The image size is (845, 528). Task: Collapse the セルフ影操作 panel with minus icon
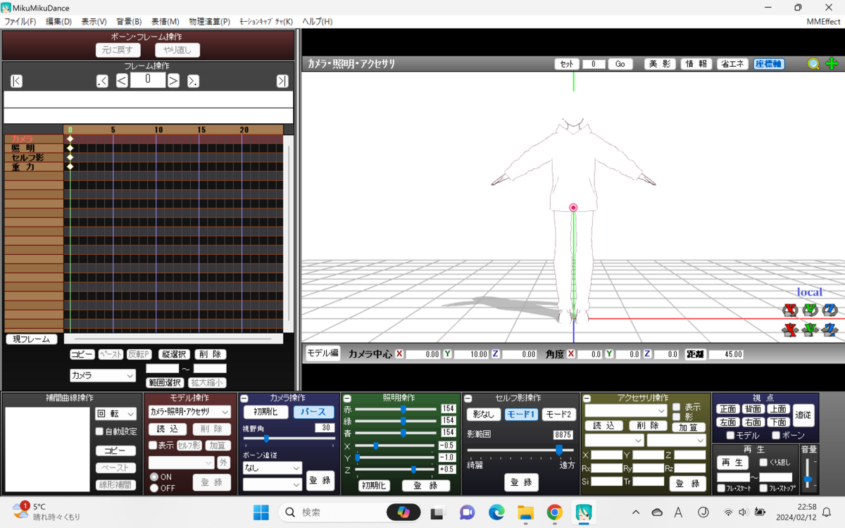467,398
